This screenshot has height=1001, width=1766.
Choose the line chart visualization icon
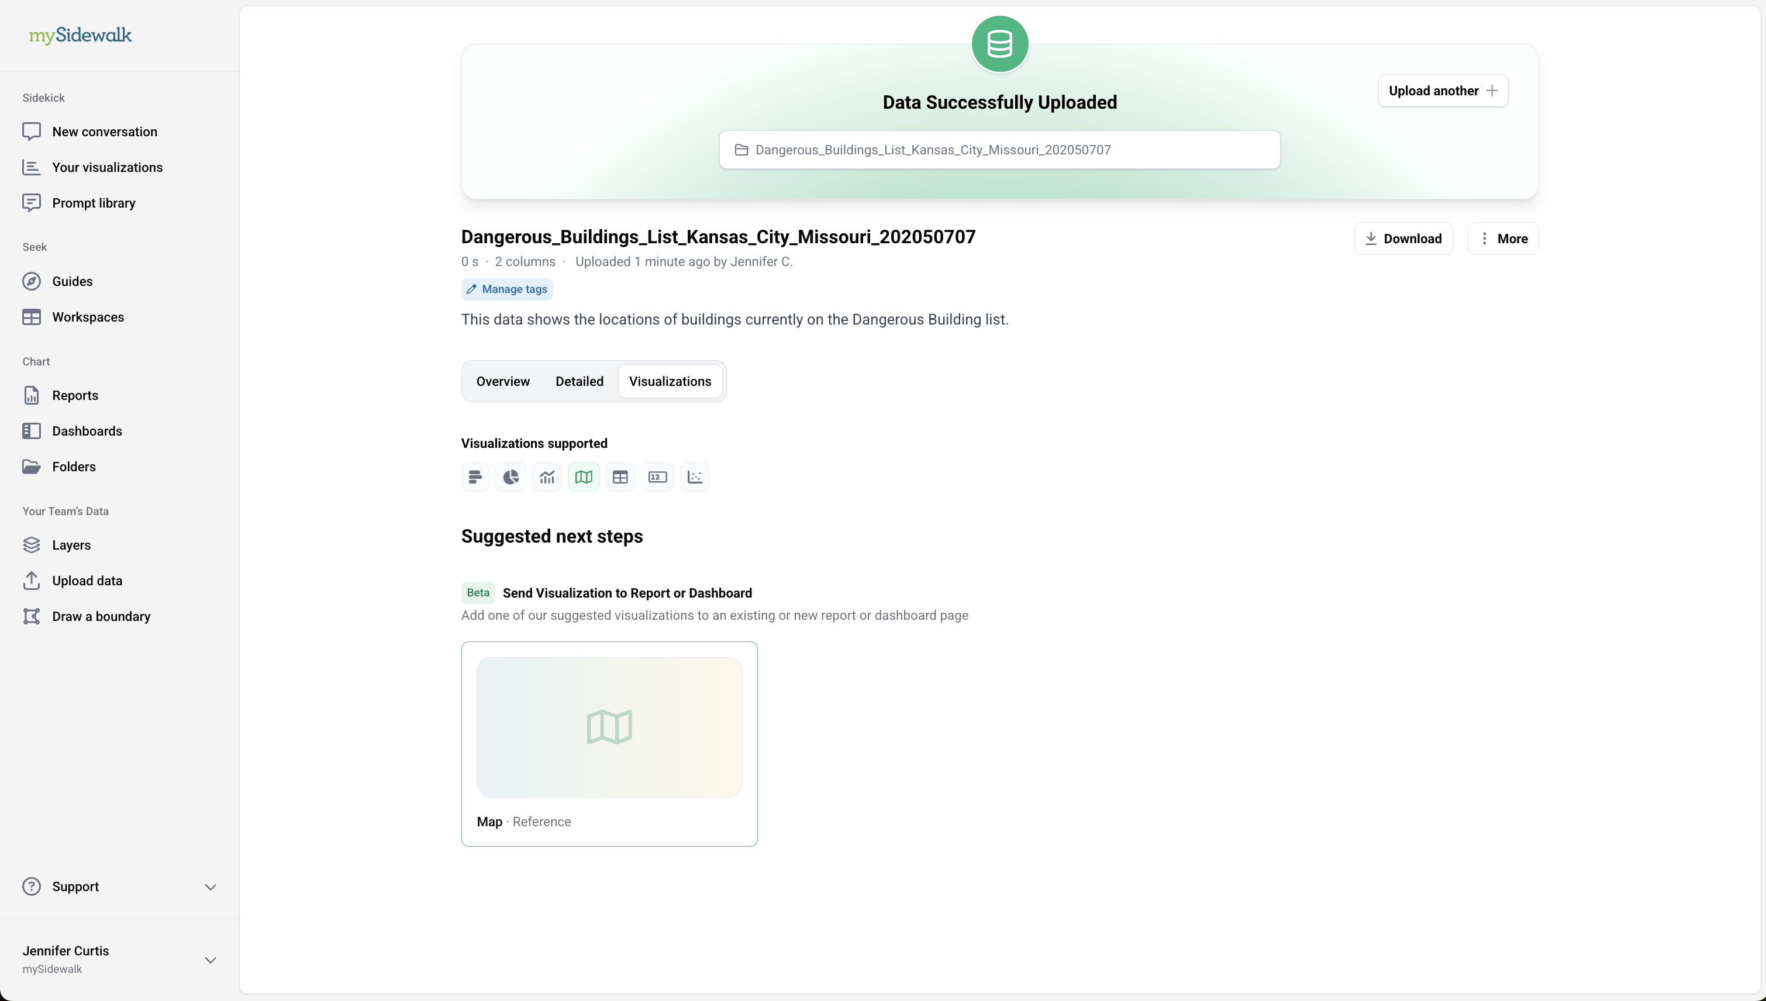[x=547, y=477]
